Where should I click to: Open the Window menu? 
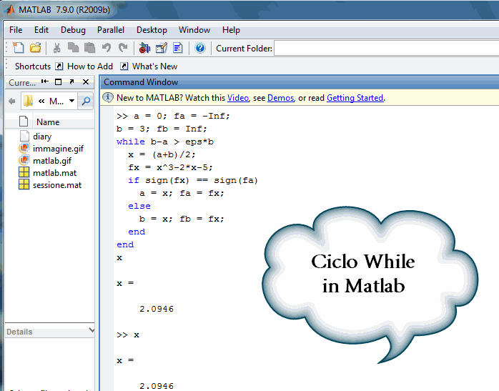click(x=194, y=30)
